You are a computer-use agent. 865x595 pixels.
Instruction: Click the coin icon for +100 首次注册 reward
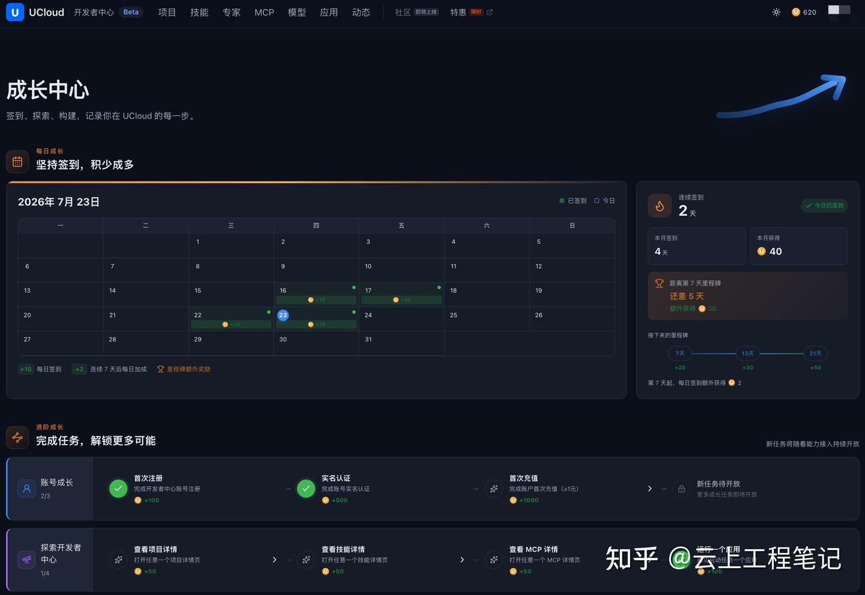(138, 500)
